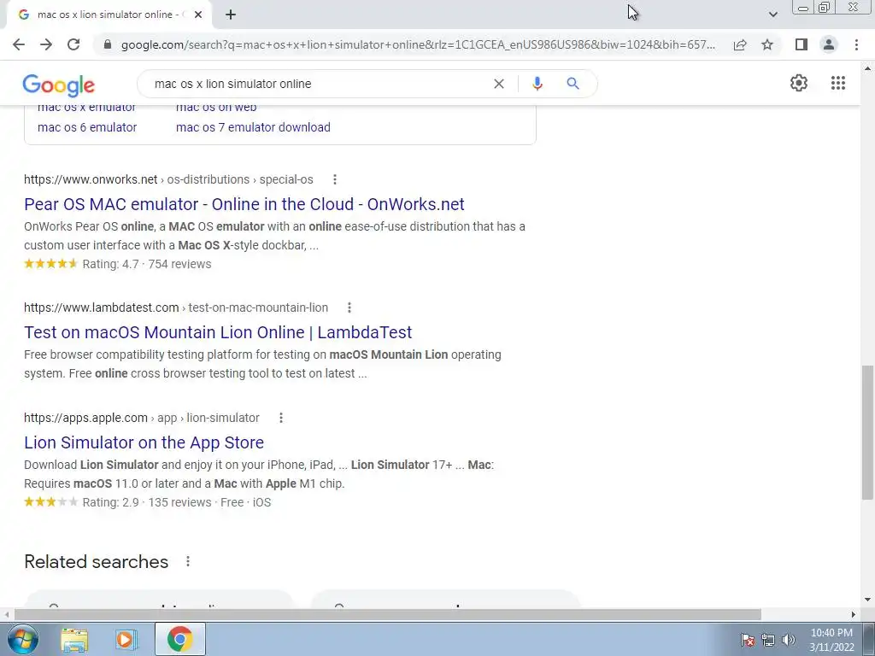Open Chrome side panel

click(x=802, y=44)
